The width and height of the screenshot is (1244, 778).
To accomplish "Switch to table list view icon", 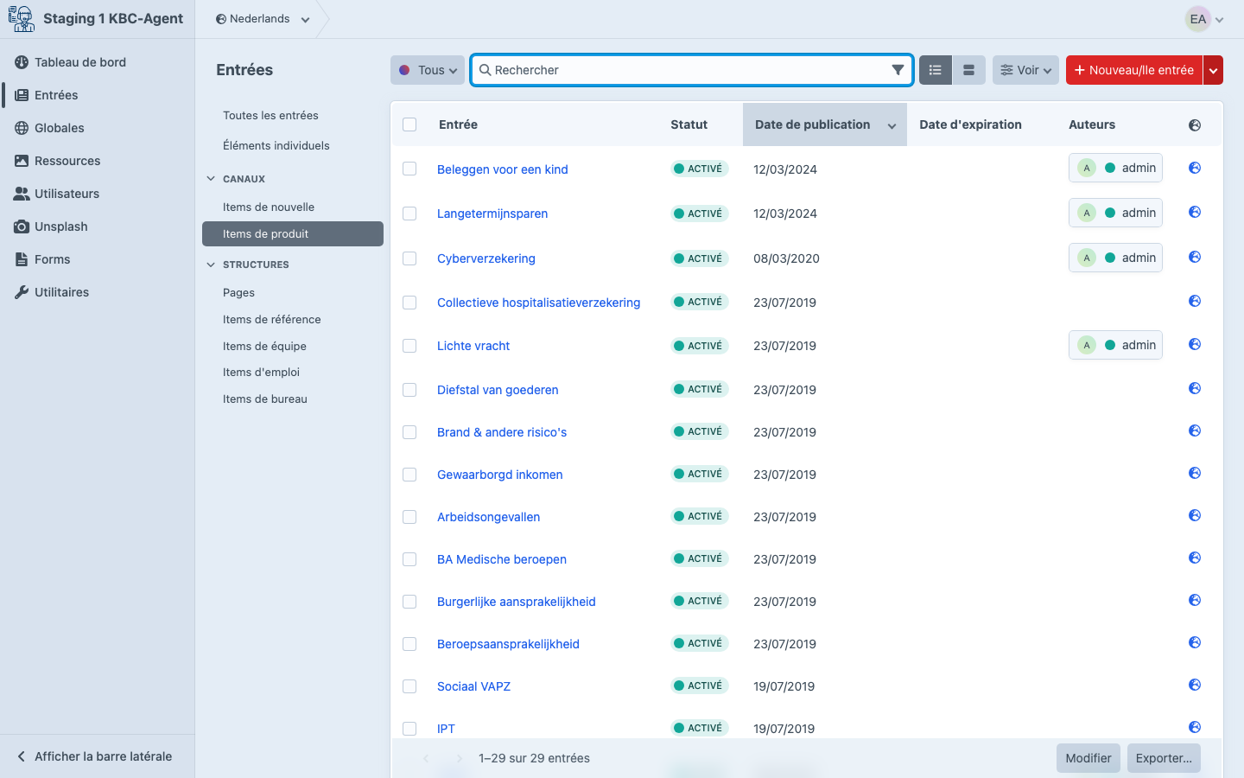I will coord(936,70).
